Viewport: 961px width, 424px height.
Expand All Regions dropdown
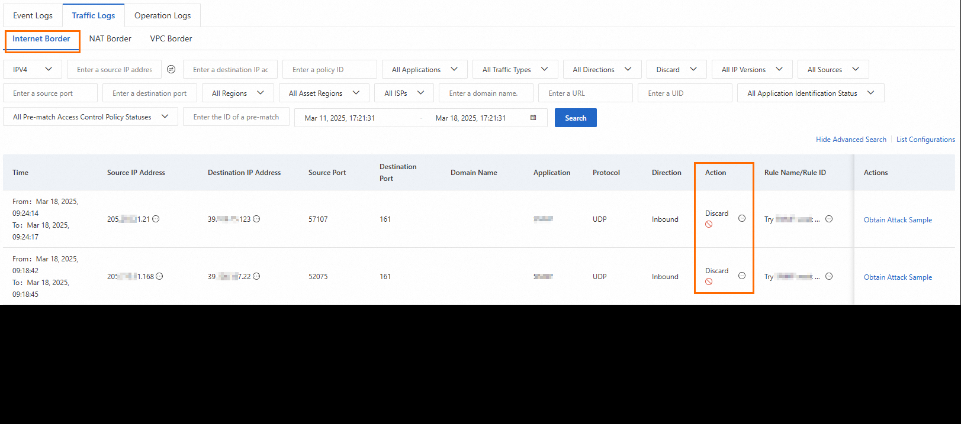[x=238, y=93]
